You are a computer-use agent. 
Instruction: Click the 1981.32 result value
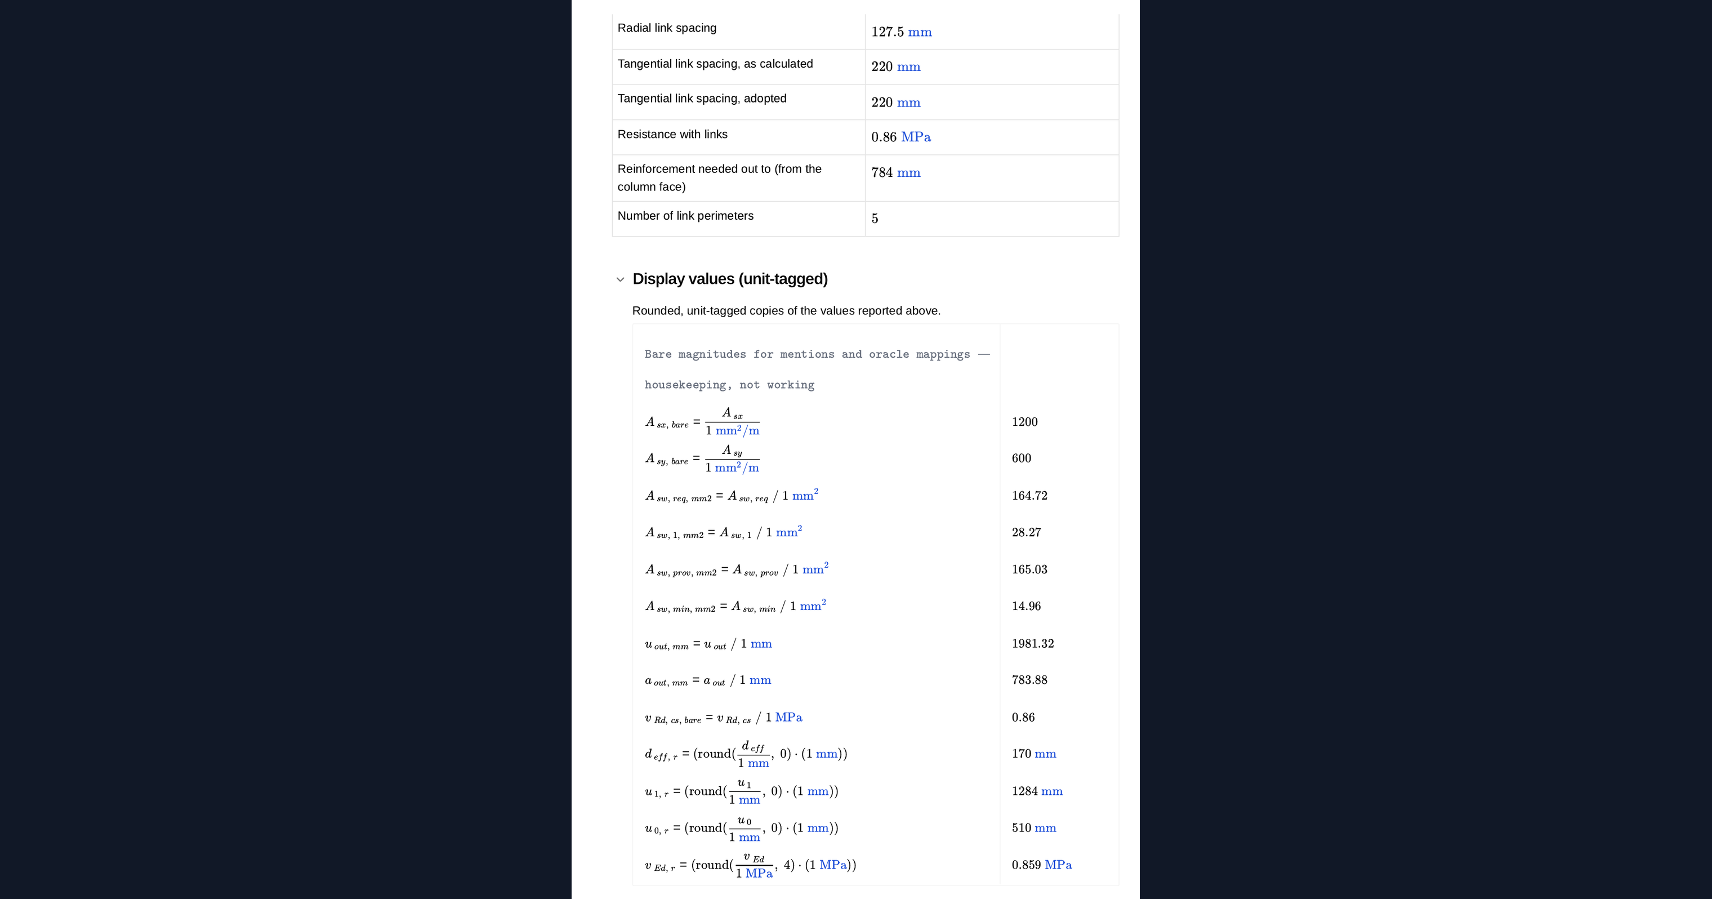coord(1032,644)
